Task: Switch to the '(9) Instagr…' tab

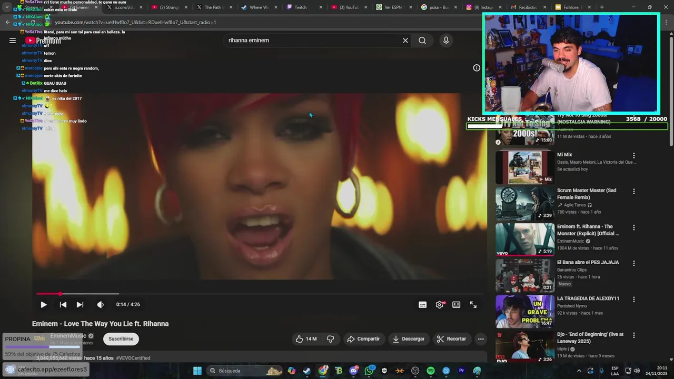Action: coord(483,7)
